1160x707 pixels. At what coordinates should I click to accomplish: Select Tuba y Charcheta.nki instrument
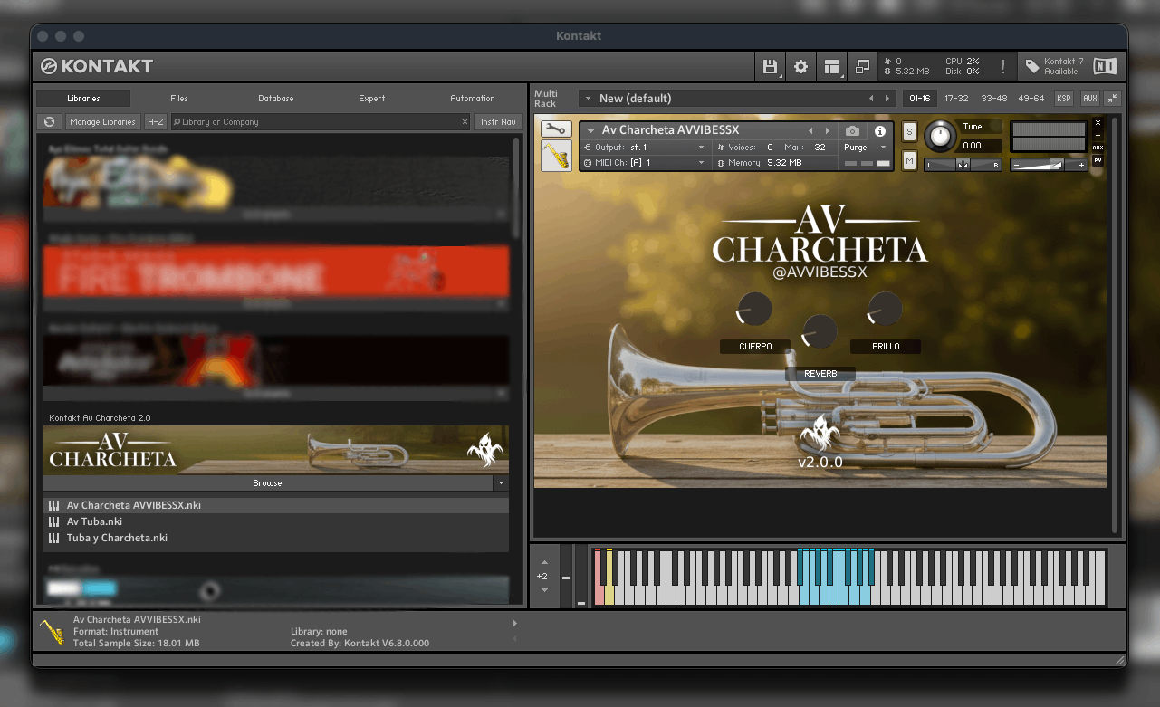coord(276,538)
